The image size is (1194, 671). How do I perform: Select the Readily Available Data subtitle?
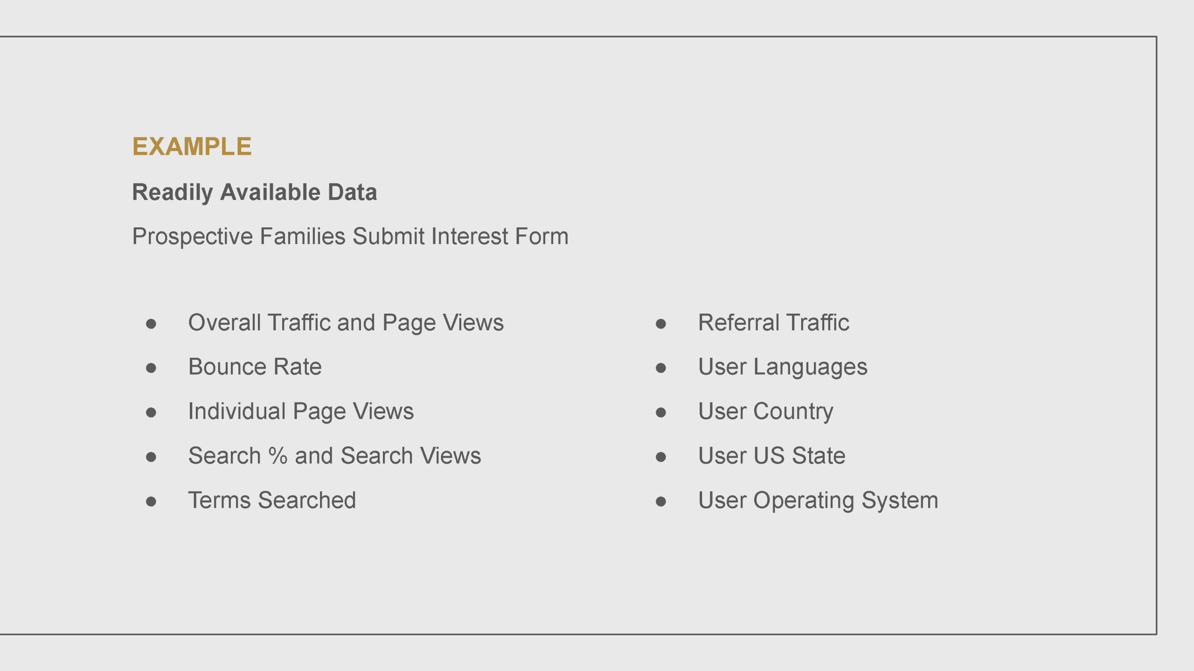point(254,192)
